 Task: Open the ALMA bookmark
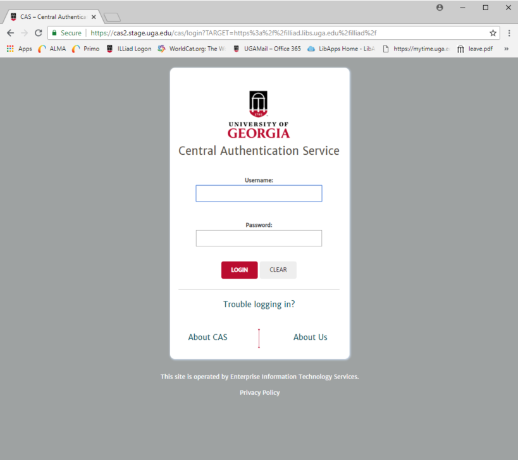(52, 49)
